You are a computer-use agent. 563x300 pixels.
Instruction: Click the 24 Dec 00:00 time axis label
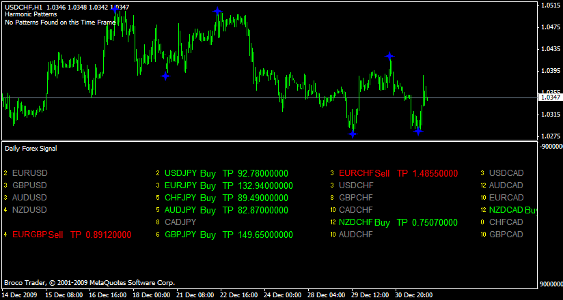[x=283, y=295]
